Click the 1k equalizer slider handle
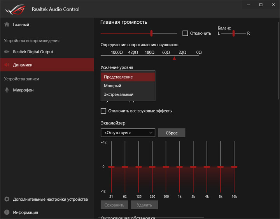280x219 pixels. (x=179, y=167)
